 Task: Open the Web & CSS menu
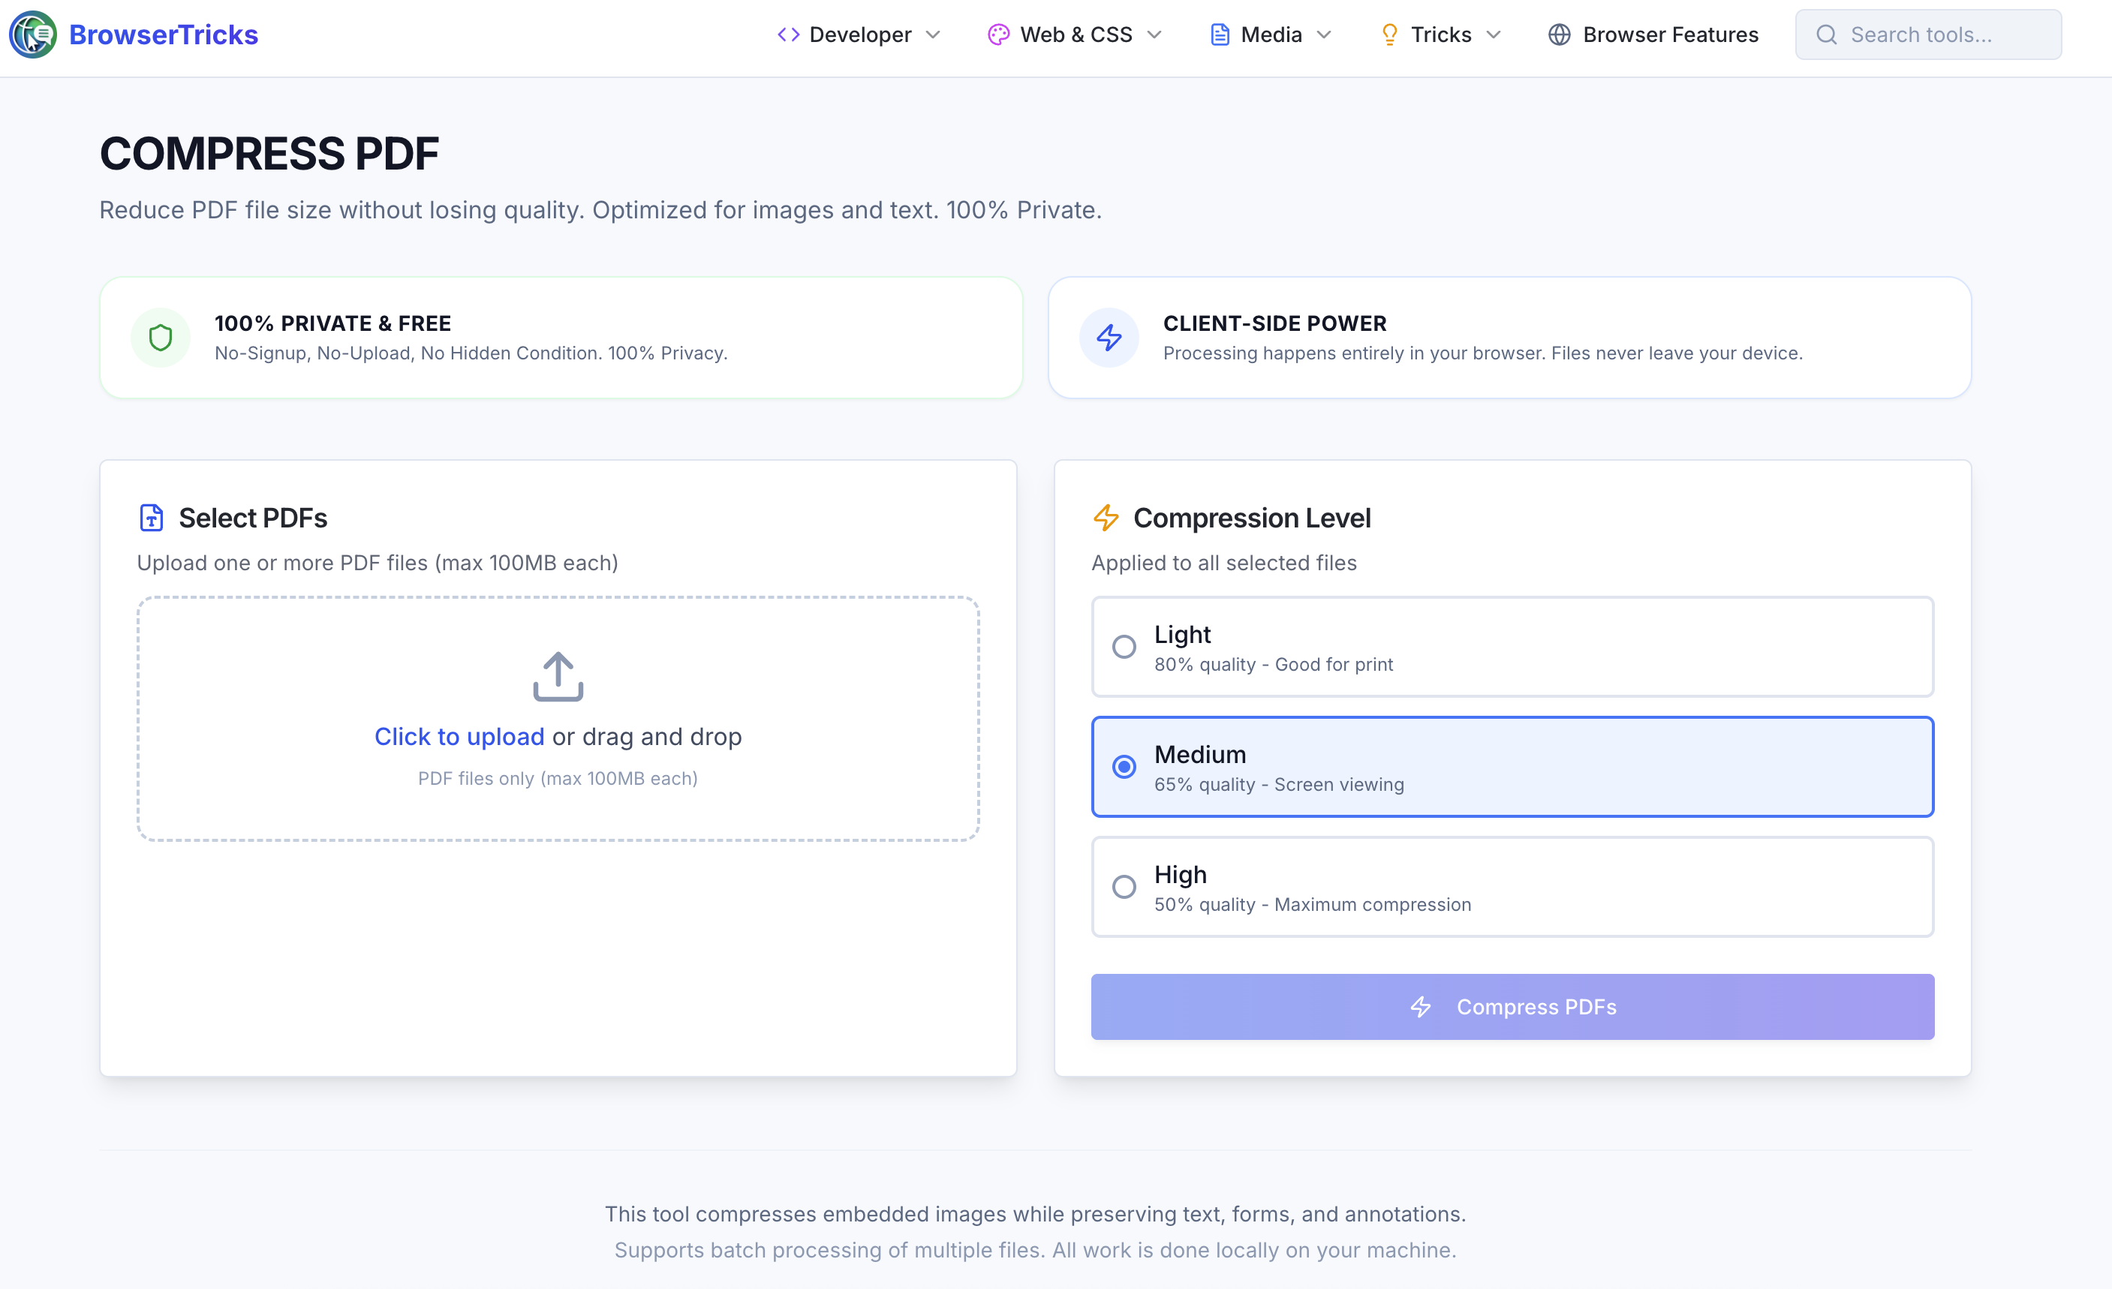coord(1076,35)
